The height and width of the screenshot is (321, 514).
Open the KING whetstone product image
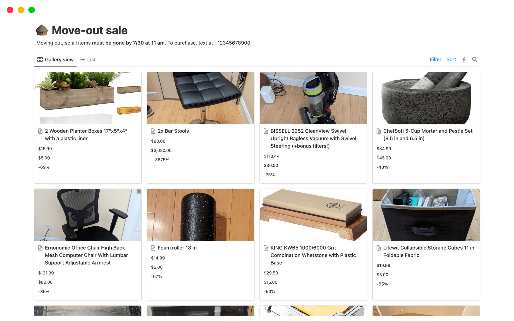[313, 215]
